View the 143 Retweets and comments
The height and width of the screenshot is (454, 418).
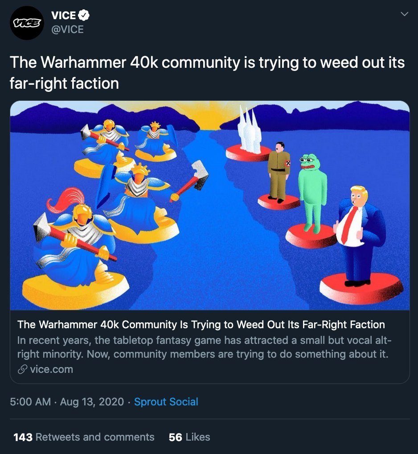(84, 437)
